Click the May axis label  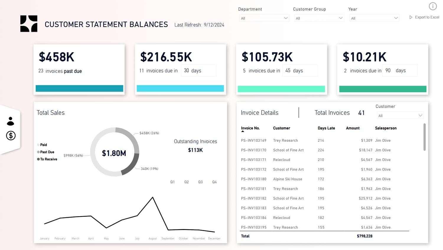coord(106,238)
